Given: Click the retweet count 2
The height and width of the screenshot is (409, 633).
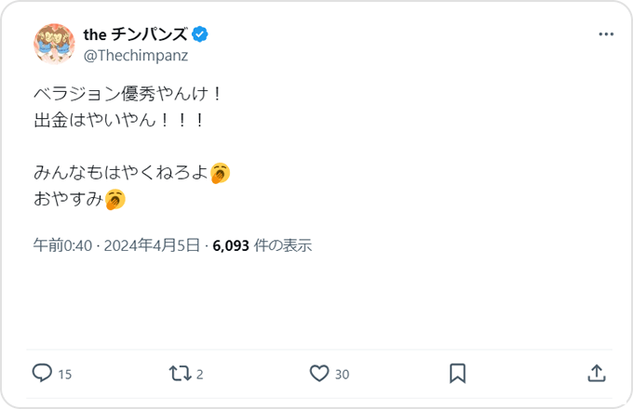Looking at the screenshot, I should 200,374.
